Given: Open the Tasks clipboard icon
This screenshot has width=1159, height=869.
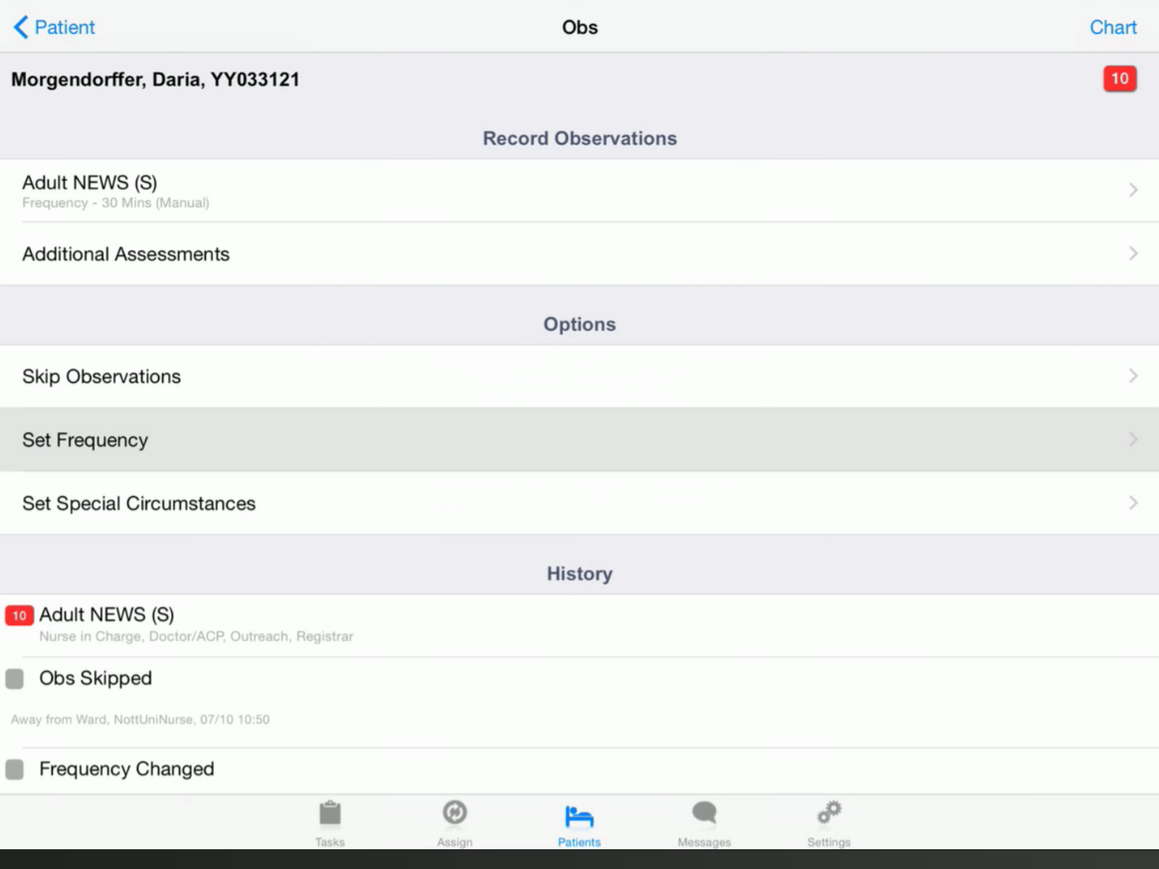Looking at the screenshot, I should [329, 814].
